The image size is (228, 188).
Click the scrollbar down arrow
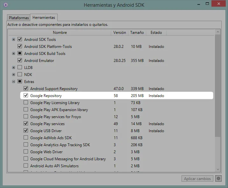click(x=218, y=169)
